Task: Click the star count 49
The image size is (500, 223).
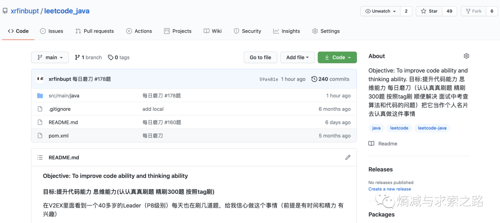Action: point(449,11)
